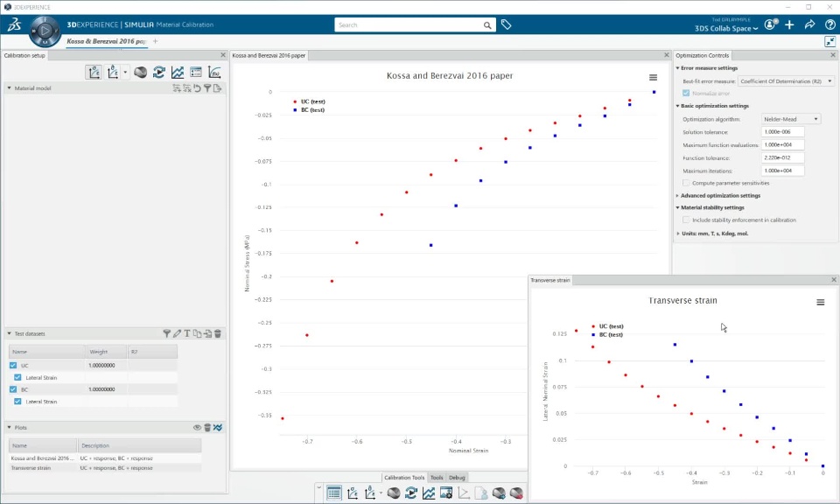Click the tag icon next to the search box
The width and height of the screenshot is (840, 504).
(506, 24)
